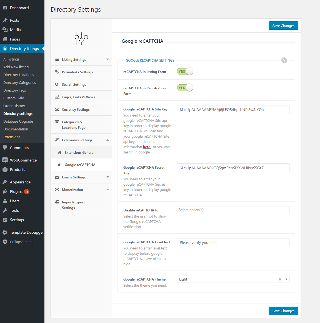Open Directory Categories in sidebar

pyautogui.click(x=19, y=82)
